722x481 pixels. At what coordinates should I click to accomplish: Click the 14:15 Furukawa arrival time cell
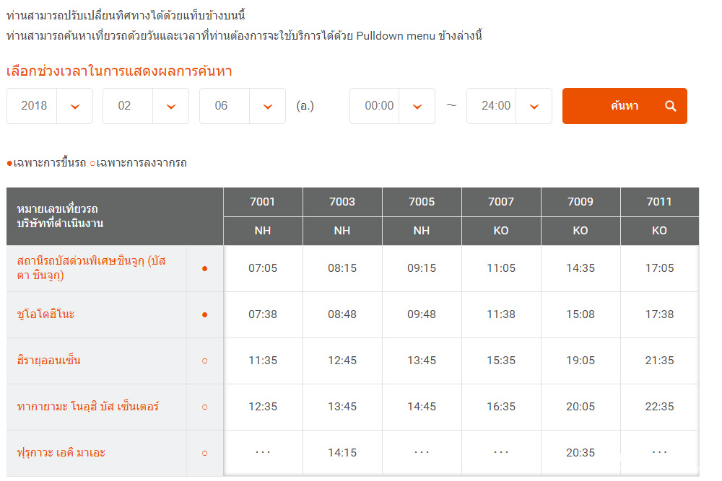[342, 453]
